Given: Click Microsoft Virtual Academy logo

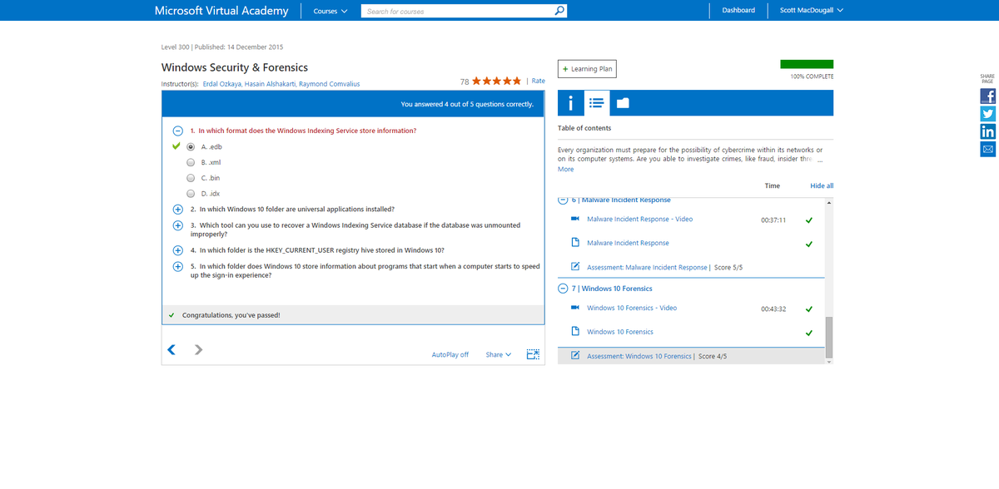Looking at the screenshot, I should pyautogui.click(x=221, y=11).
